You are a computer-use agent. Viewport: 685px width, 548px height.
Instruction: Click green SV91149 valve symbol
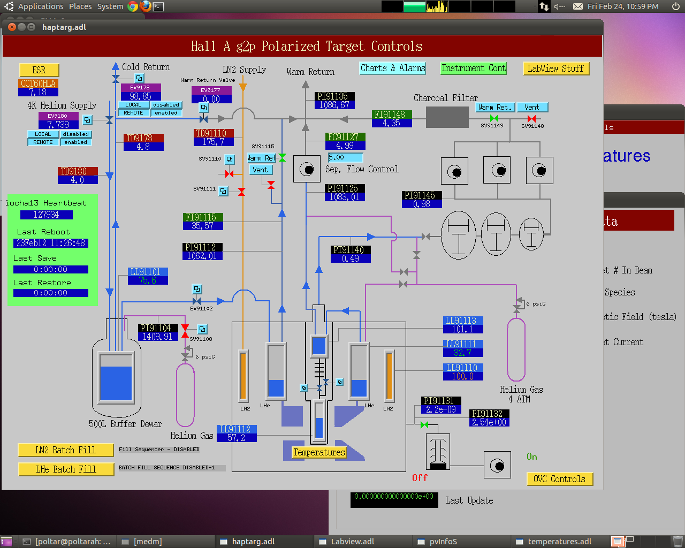click(x=494, y=118)
